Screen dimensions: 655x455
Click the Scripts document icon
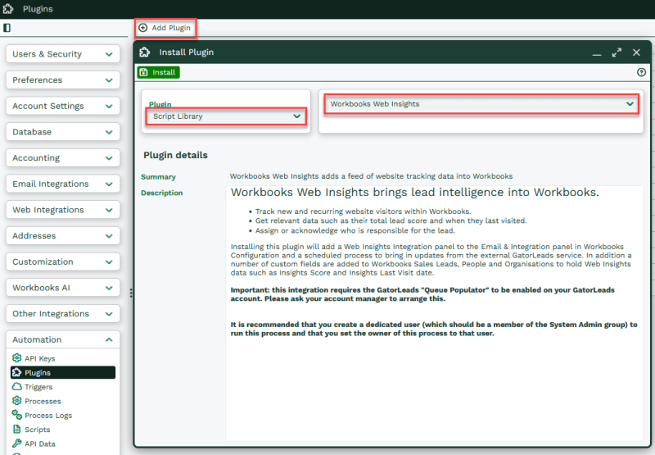click(16, 429)
